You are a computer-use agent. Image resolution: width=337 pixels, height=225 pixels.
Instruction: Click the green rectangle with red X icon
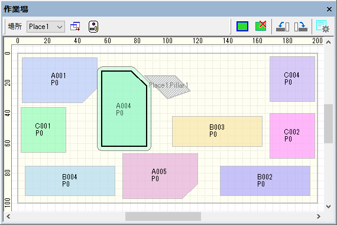pyautogui.click(x=261, y=26)
